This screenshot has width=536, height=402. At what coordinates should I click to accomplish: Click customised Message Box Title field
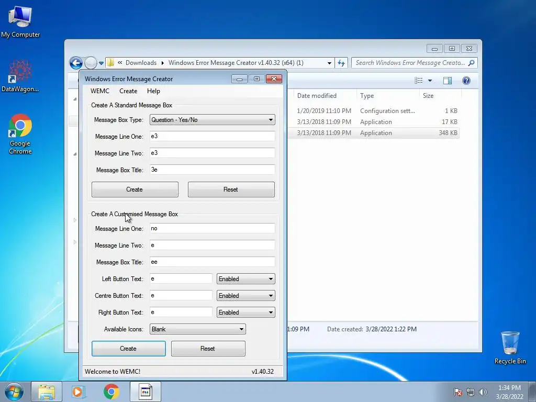(213, 262)
